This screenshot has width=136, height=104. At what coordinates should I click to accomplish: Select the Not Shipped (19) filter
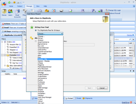pyautogui.click(x=16, y=53)
